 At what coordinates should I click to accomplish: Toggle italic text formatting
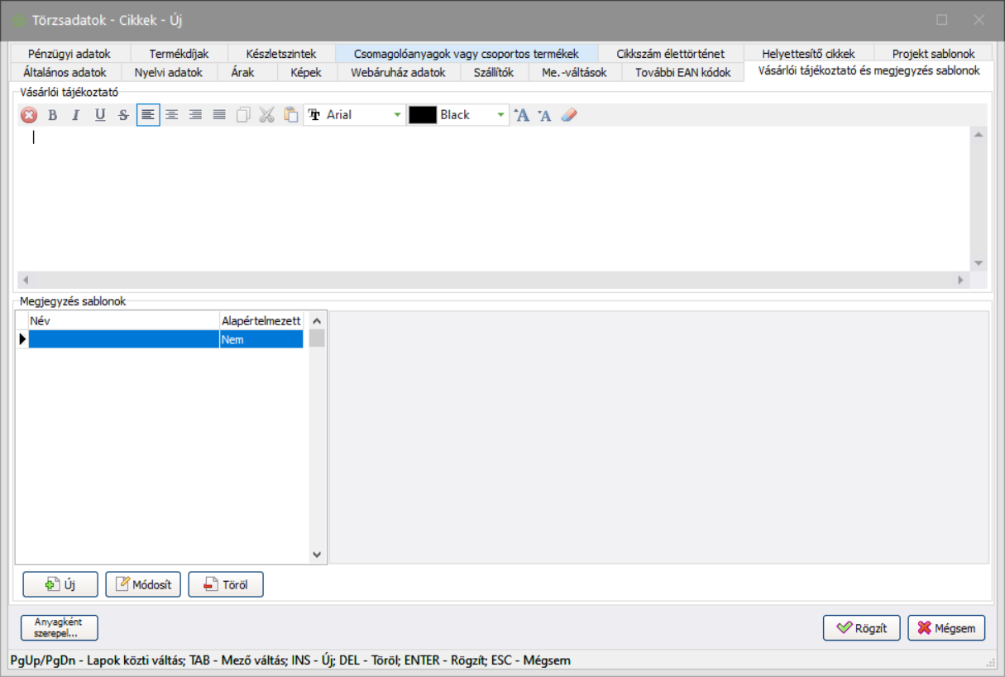pos(76,116)
